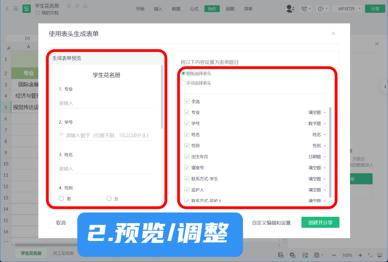This screenshot has width=388, height=262.
Task: Click the globe sync icon in status bar
Action: [292, 255]
